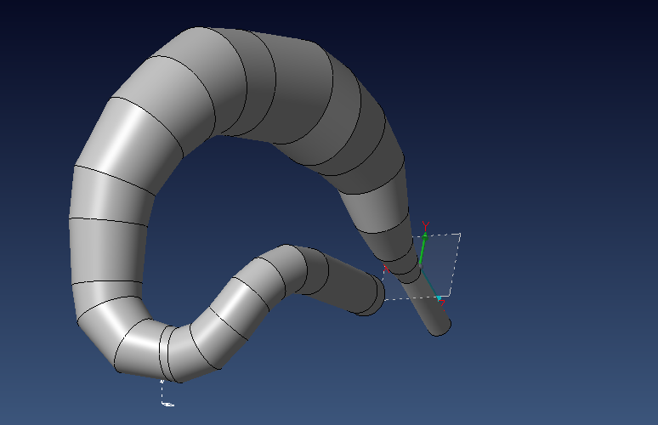Select the green Y axis arrow

tap(423, 247)
